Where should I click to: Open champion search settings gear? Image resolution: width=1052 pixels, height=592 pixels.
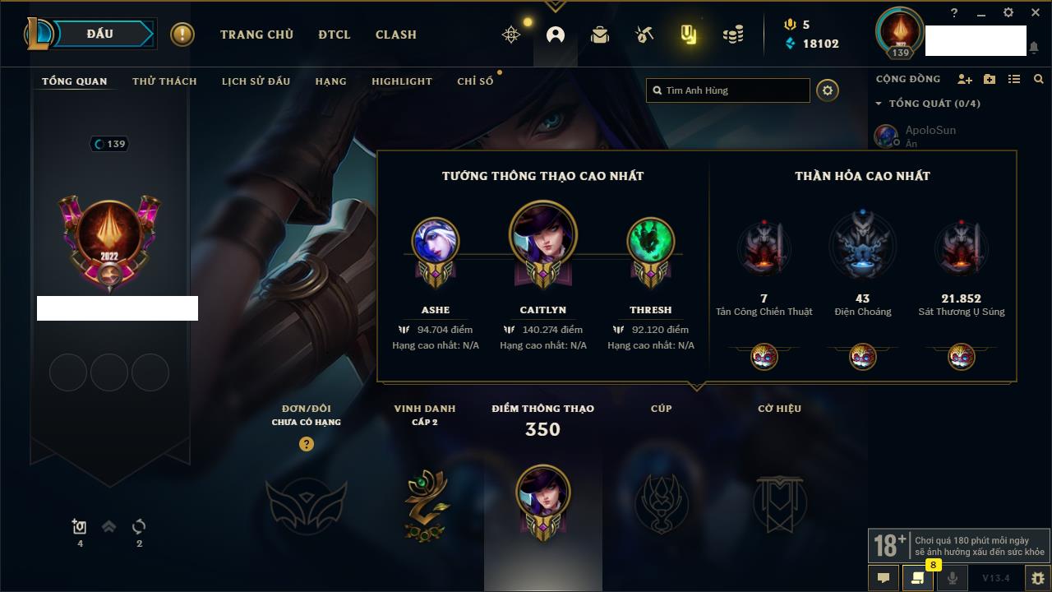click(x=828, y=90)
